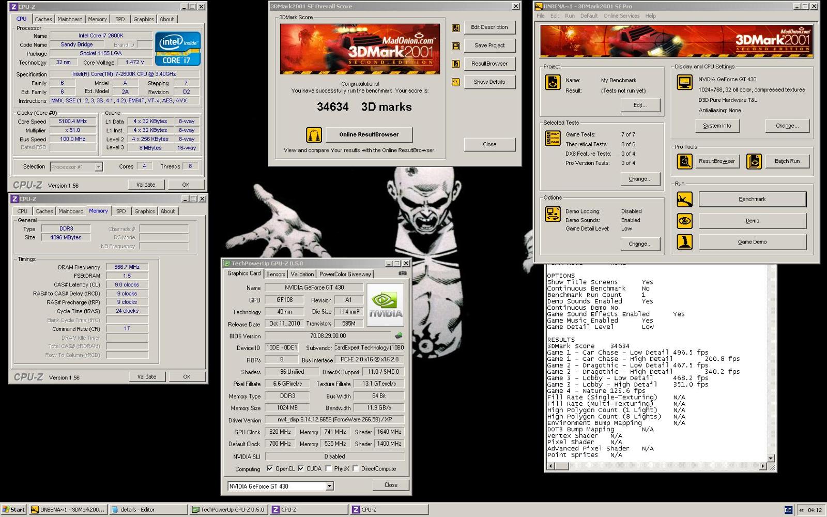Click the Game Demo joystick icon
The image size is (827, 517).
(x=685, y=242)
